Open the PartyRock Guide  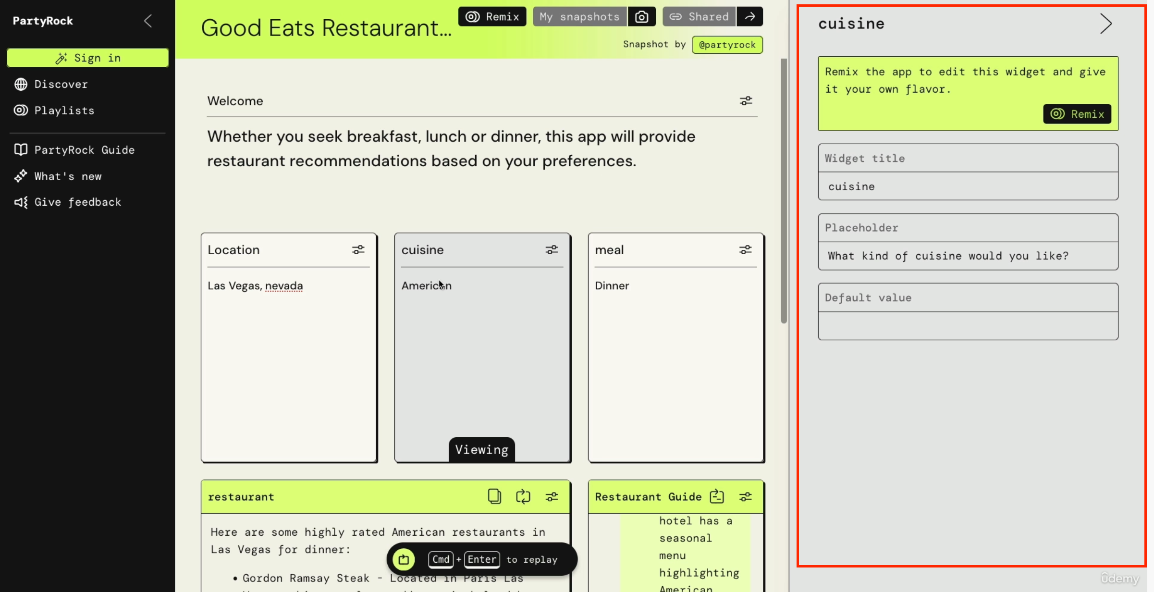(x=84, y=150)
